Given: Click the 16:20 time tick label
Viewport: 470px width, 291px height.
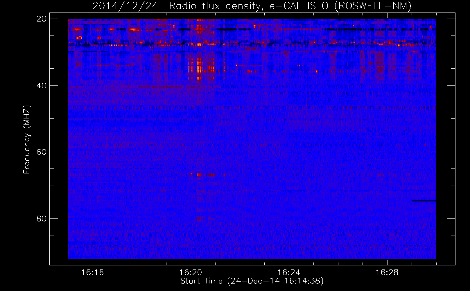Looking at the screenshot, I should pyautogui.click(x=191, y=273).
